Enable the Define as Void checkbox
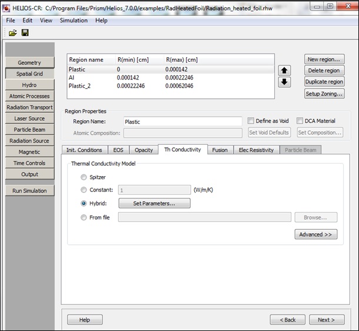Image resolution: width=359 pixels, height=331 pixels. click(x=252, y=121)
